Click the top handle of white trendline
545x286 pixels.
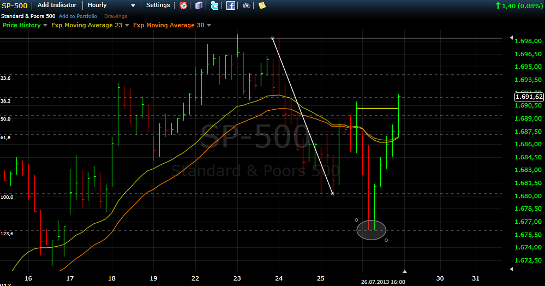pos(272,38)
